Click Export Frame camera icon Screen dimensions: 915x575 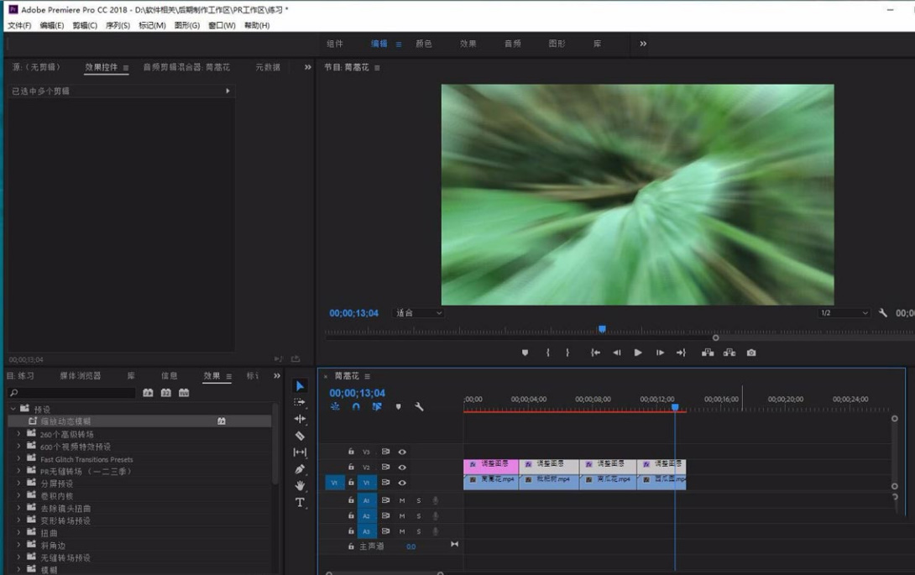(x=751, y=353)
